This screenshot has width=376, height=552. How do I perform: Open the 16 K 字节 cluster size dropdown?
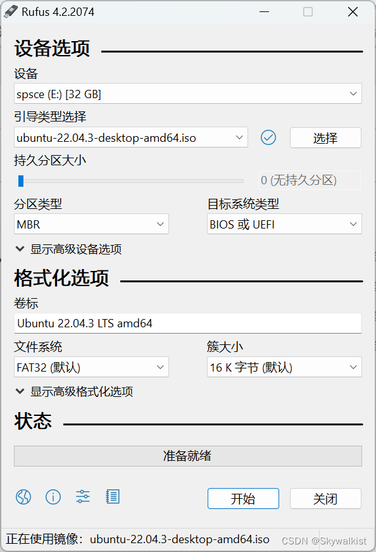(284, 367)
